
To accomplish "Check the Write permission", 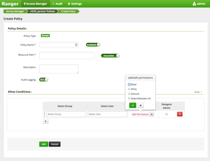I will point(129,89).
